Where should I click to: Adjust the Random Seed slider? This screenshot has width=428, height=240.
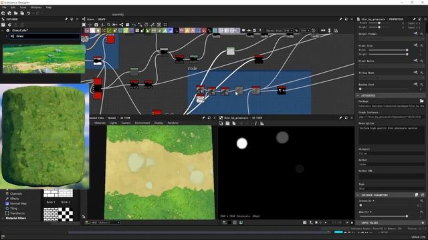pyautogui.click(x=383, y=89)
